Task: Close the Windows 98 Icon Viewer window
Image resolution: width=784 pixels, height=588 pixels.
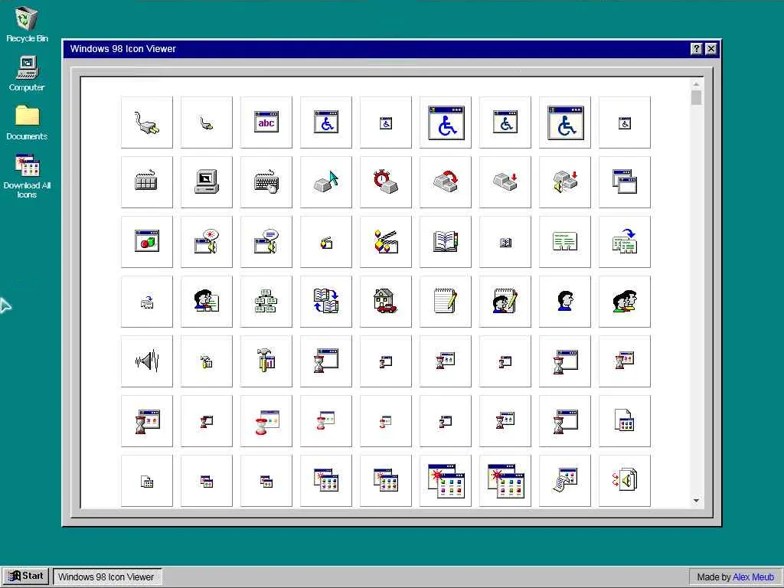Action: [711, 49]
